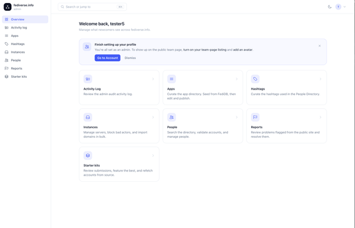This screenshot has height=228, width=355.
Task: Click the Apps card list icon
Action: 172,79
